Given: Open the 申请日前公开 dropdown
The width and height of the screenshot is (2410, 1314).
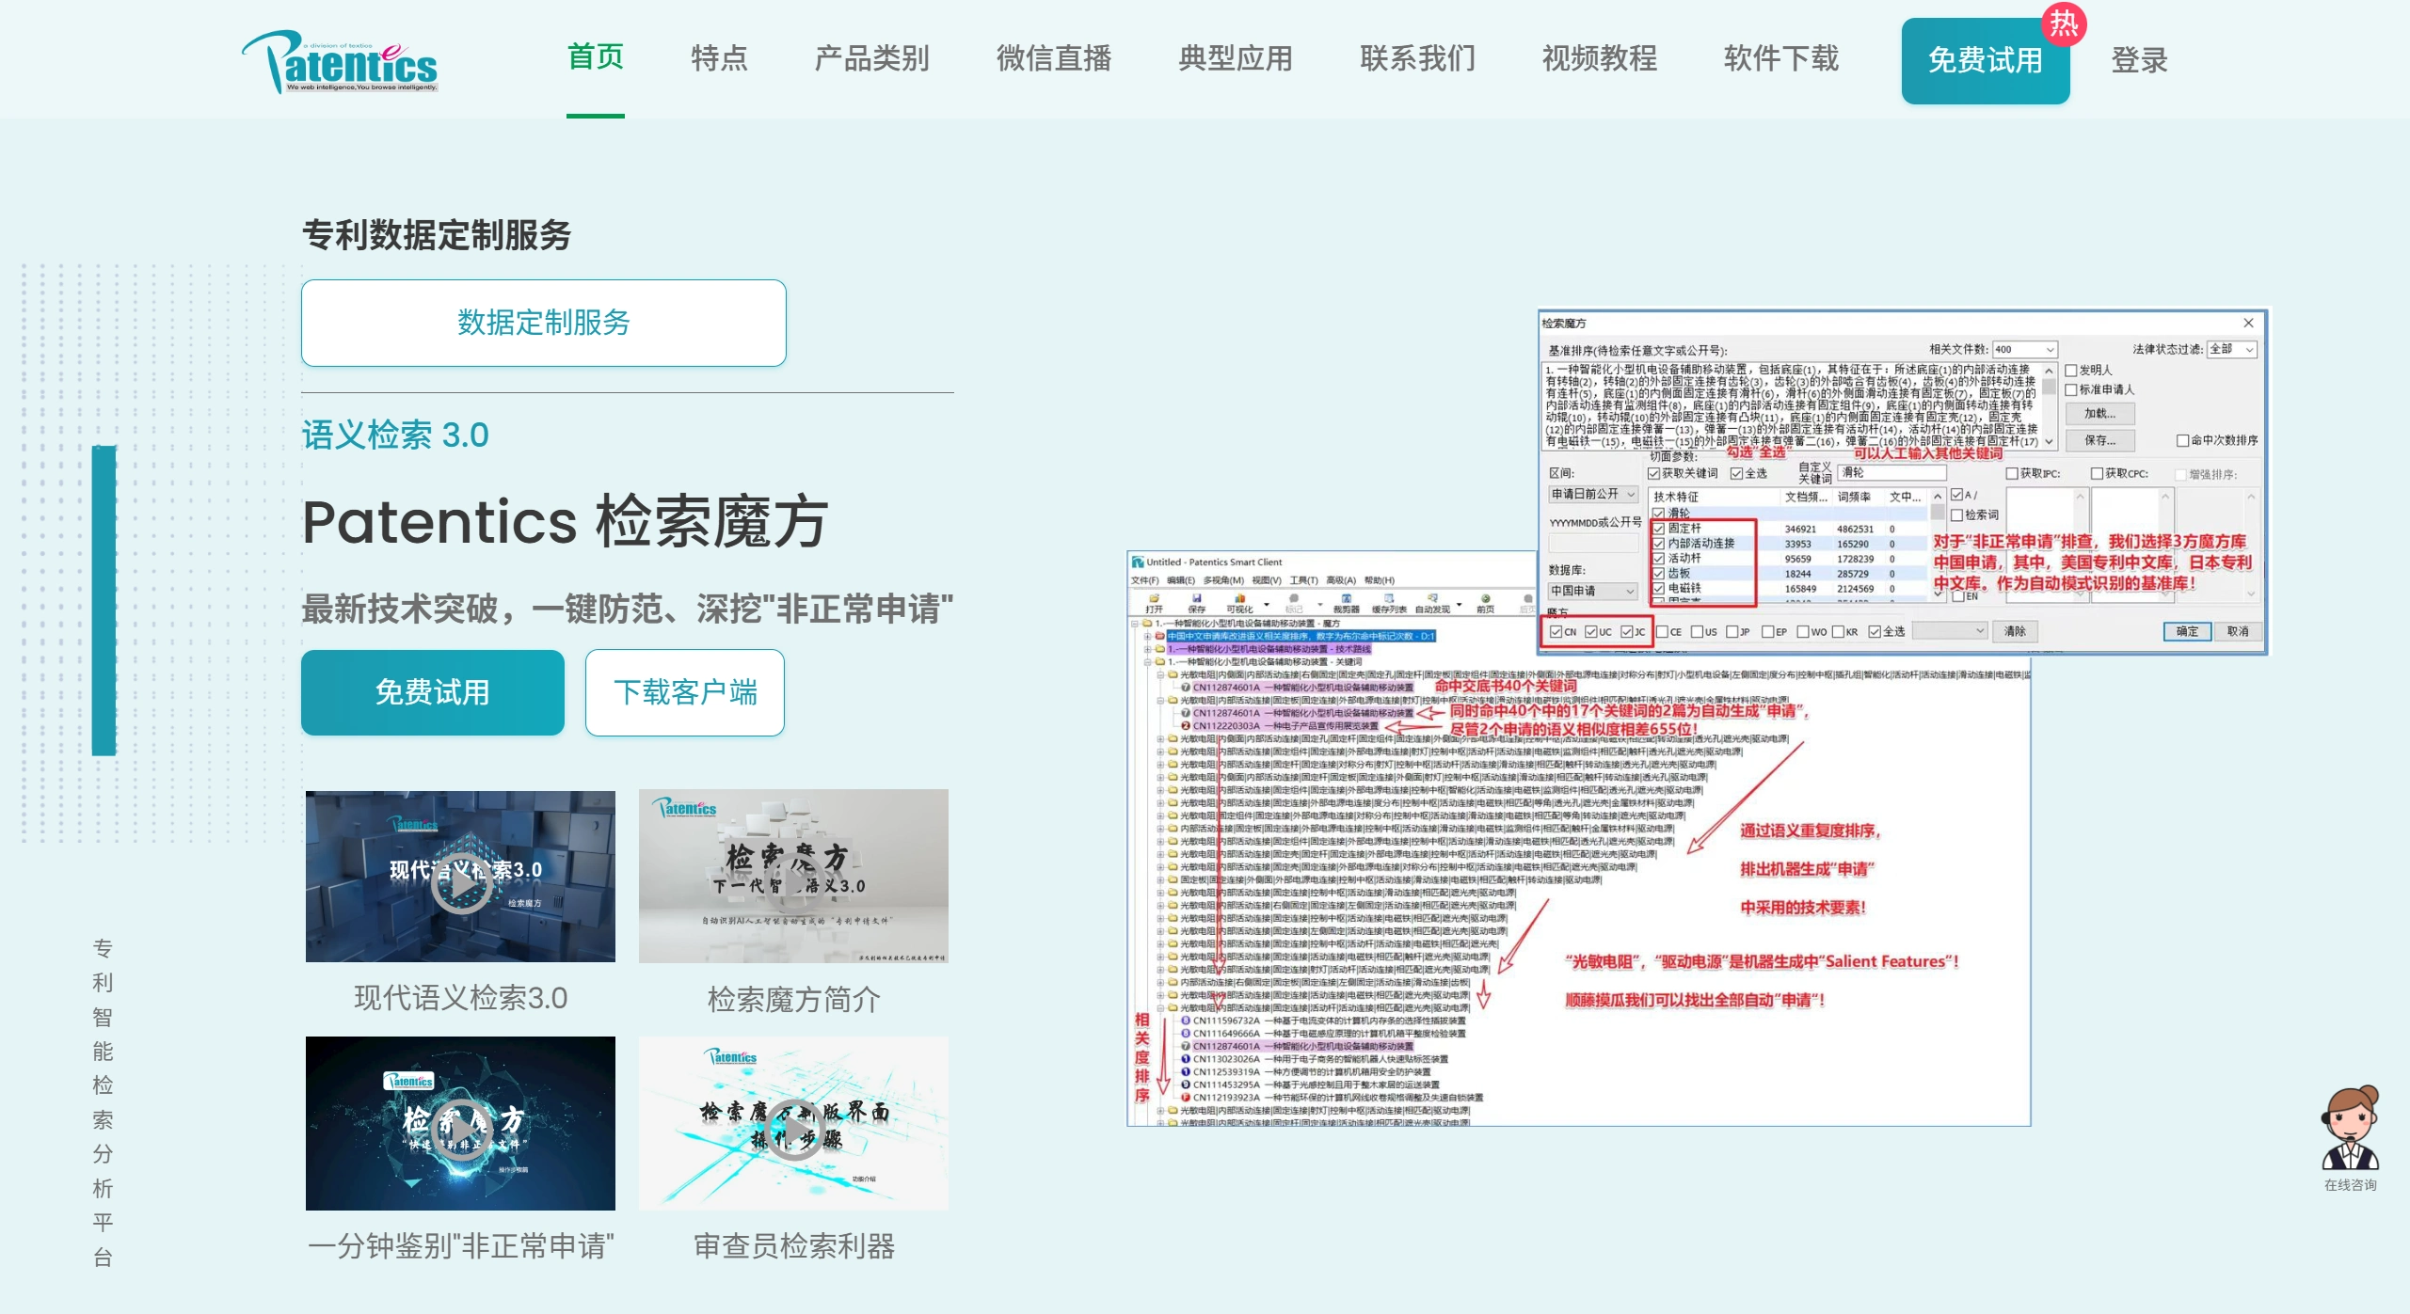Looking at the screenshot, I should pos(1593,494).
